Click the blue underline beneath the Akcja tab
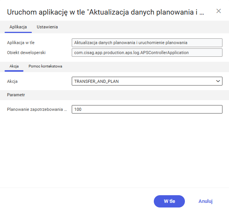The height and width of the screenshot is (214, 229). [14, 71]
